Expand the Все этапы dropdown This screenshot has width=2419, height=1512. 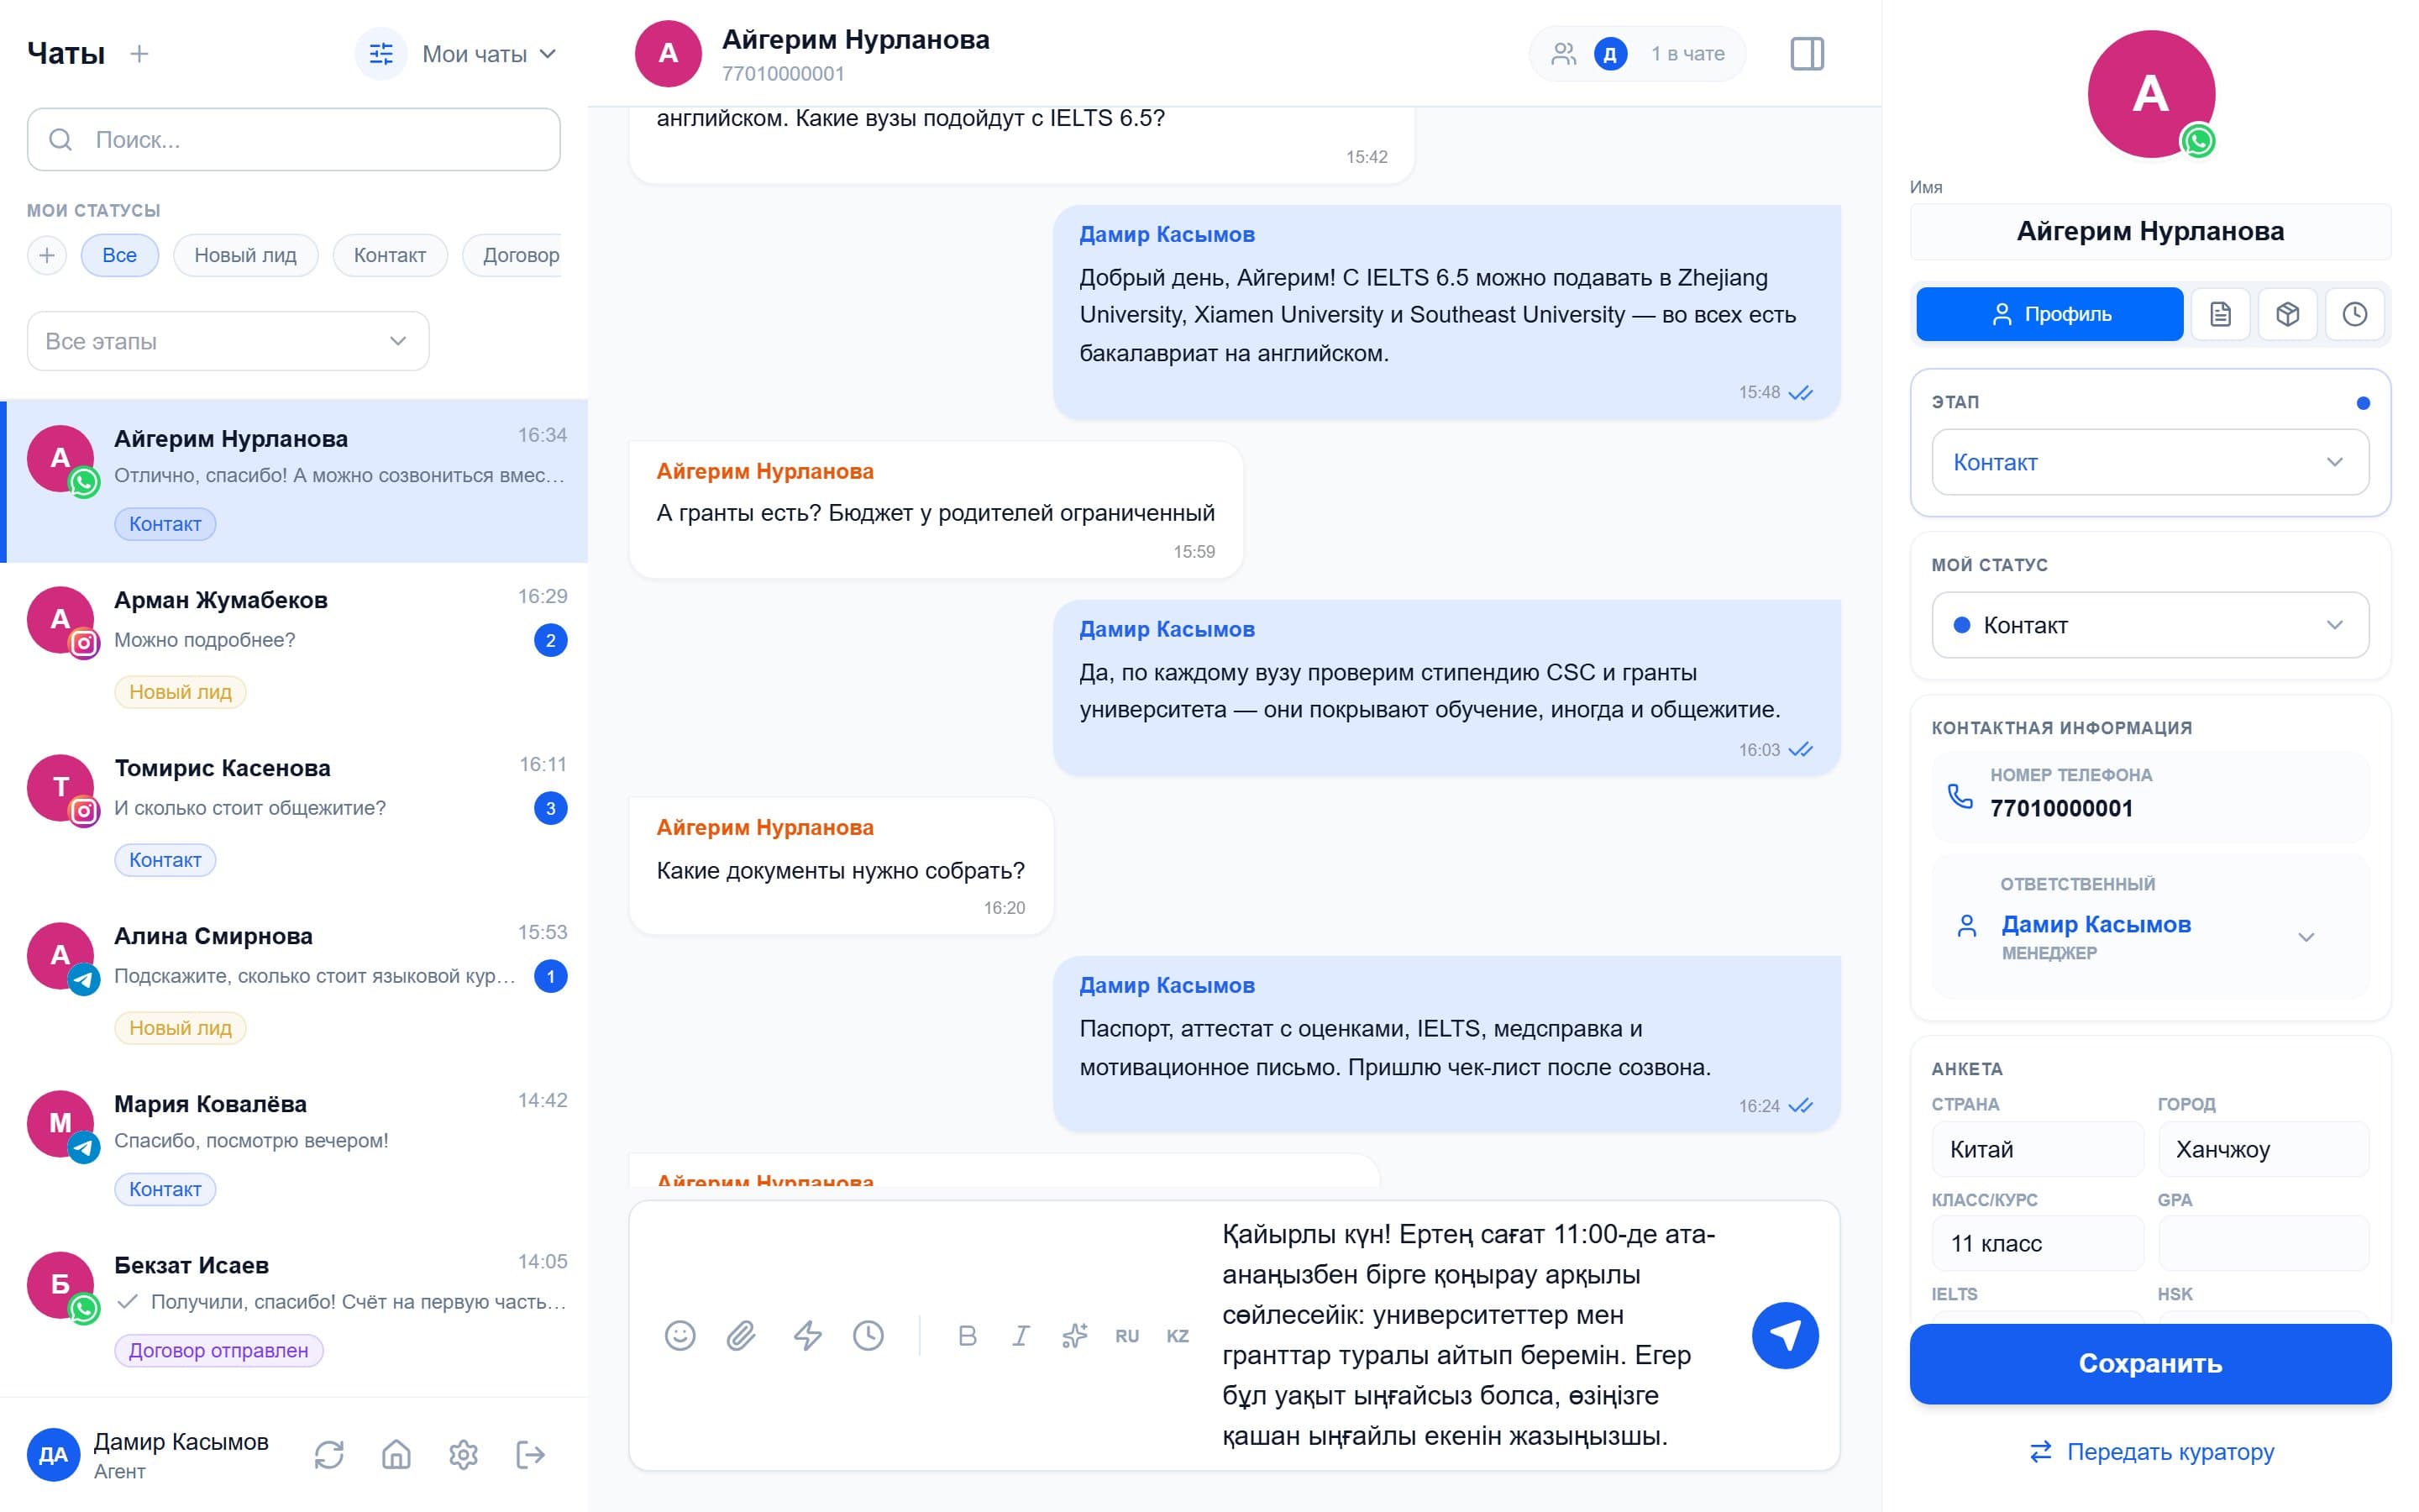[x=228, y=341]
